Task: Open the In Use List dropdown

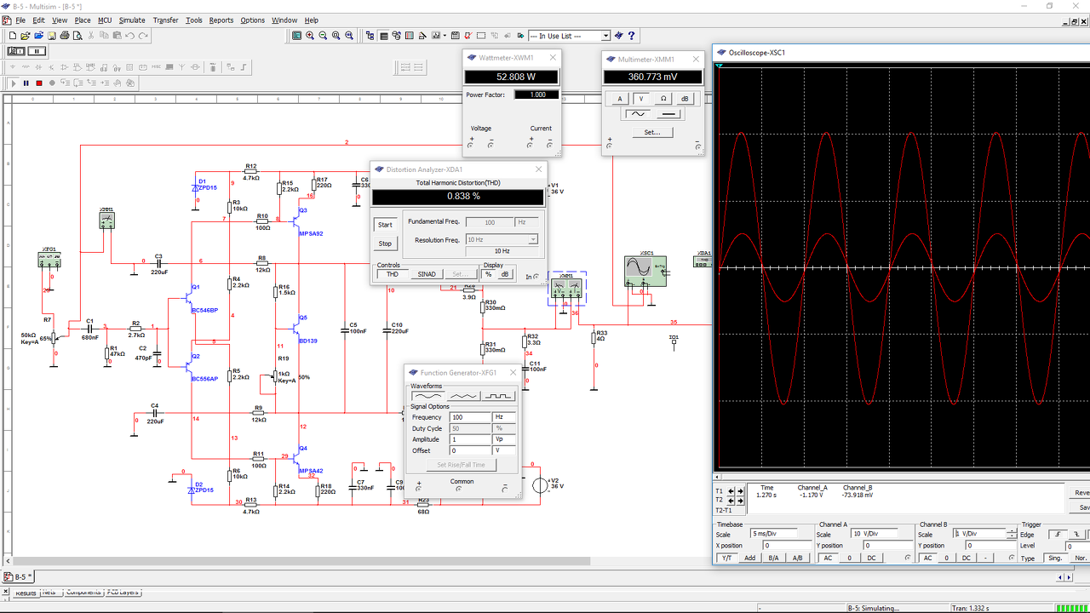Action: (605, 36)
